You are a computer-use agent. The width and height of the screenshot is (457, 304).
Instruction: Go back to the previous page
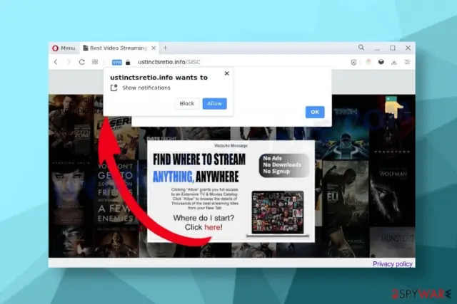coord(56,62)
